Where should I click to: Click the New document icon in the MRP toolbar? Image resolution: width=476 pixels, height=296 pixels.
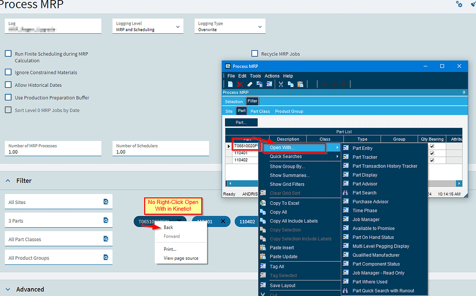pos(231,84)
